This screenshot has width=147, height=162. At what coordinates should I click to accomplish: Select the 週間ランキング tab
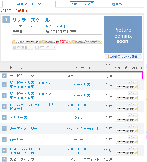(29, 4)
